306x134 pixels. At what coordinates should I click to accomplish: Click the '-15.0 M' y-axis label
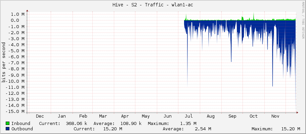(x=15, y=112)
